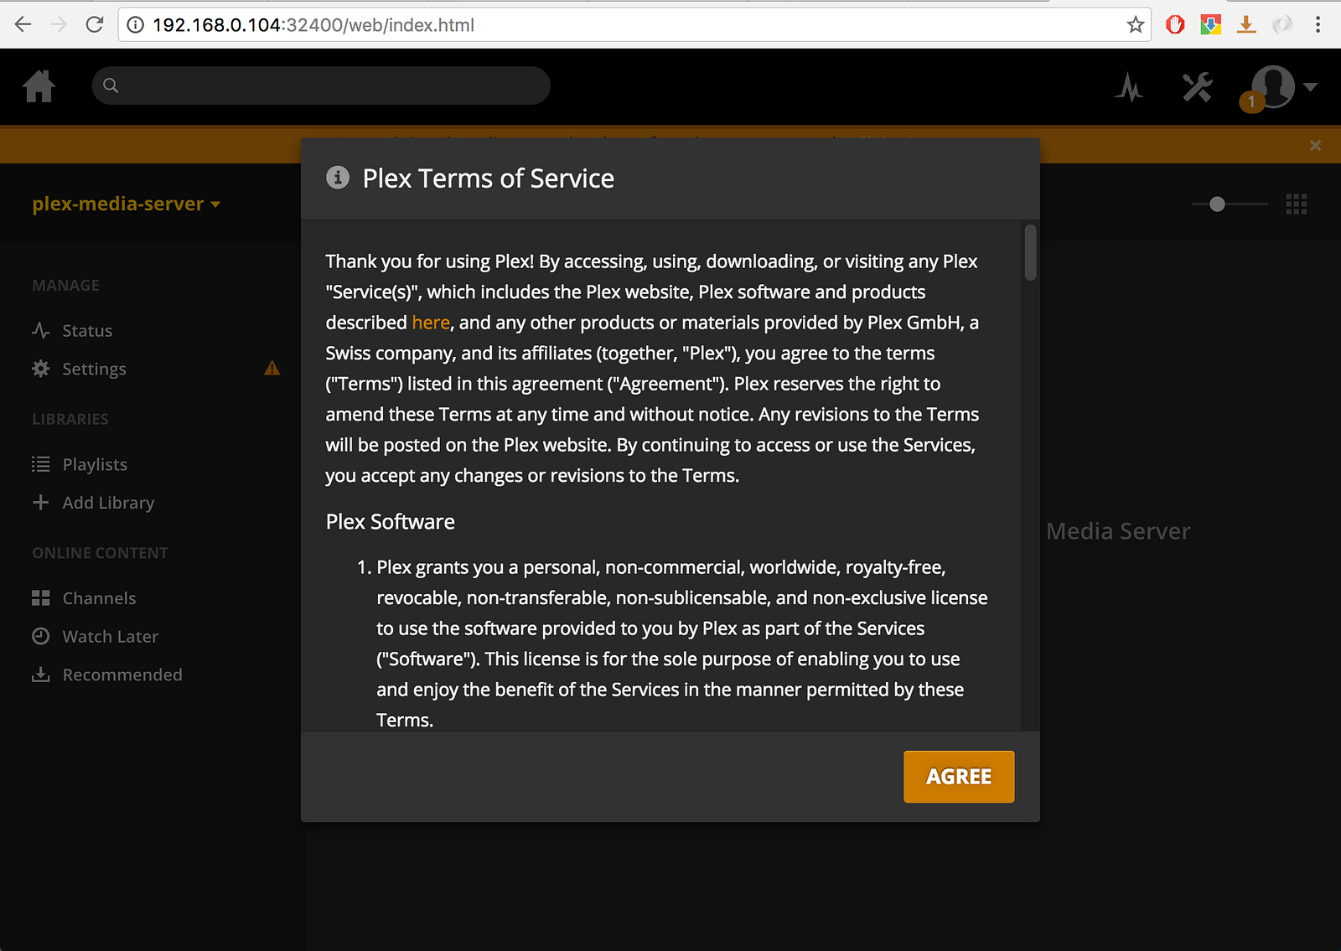Click the 'Plex Software' heading text
This screenshot has width=1341, height=951.
click(x=391, y=522)
